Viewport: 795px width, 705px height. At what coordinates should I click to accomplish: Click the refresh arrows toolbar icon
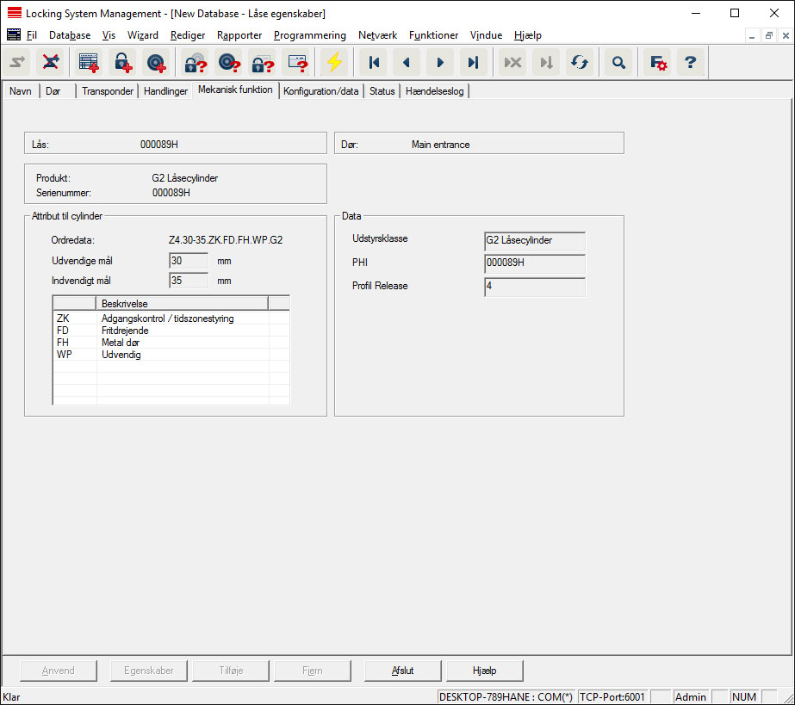(x=579, y=62)
